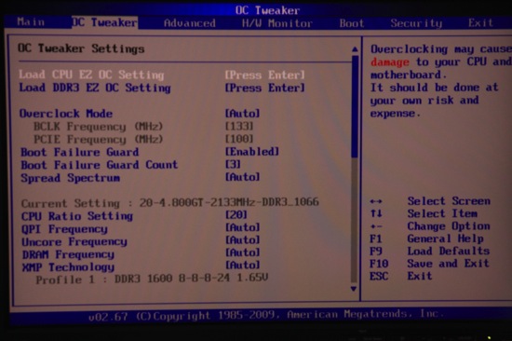Open the Overclock Mode Auto value
Viewport: 512px width, 341px height.
click(243, 114)
